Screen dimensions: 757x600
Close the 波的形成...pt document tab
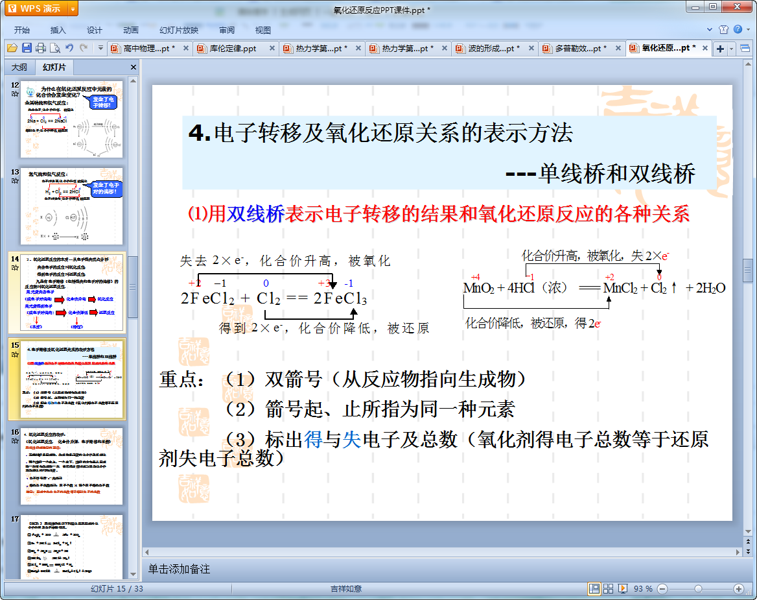pyautogui.click(x=531, y=48)
